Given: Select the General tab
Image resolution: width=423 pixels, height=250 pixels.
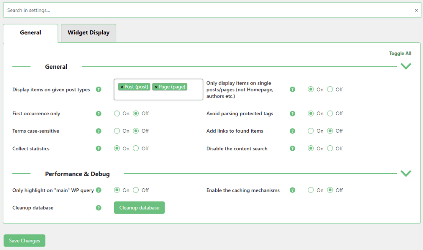Looking at the screenshot, I should (x=30, y=33).
